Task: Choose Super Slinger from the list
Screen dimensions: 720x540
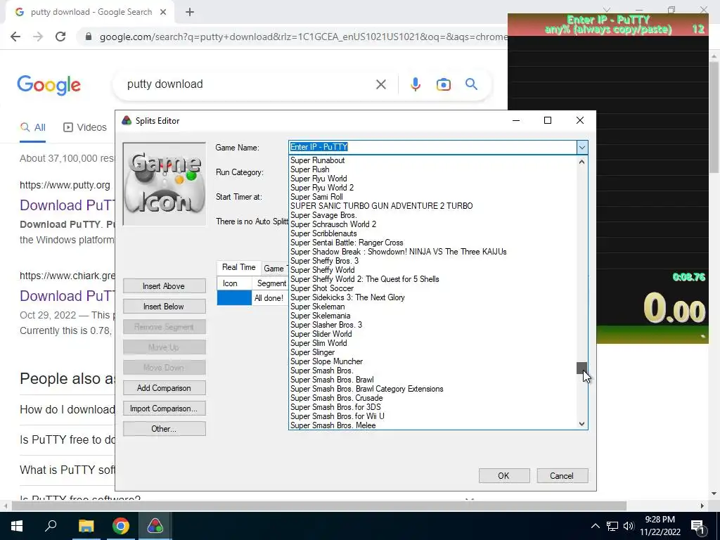Action: pos(312,353)
